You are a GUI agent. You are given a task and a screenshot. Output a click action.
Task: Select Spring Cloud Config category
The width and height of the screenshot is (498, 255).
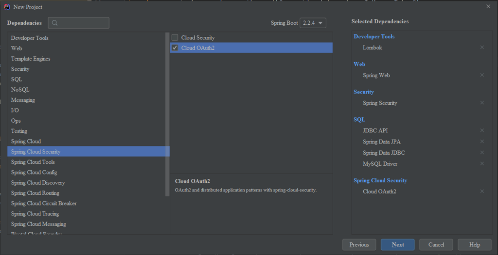(x=89, y=172)
